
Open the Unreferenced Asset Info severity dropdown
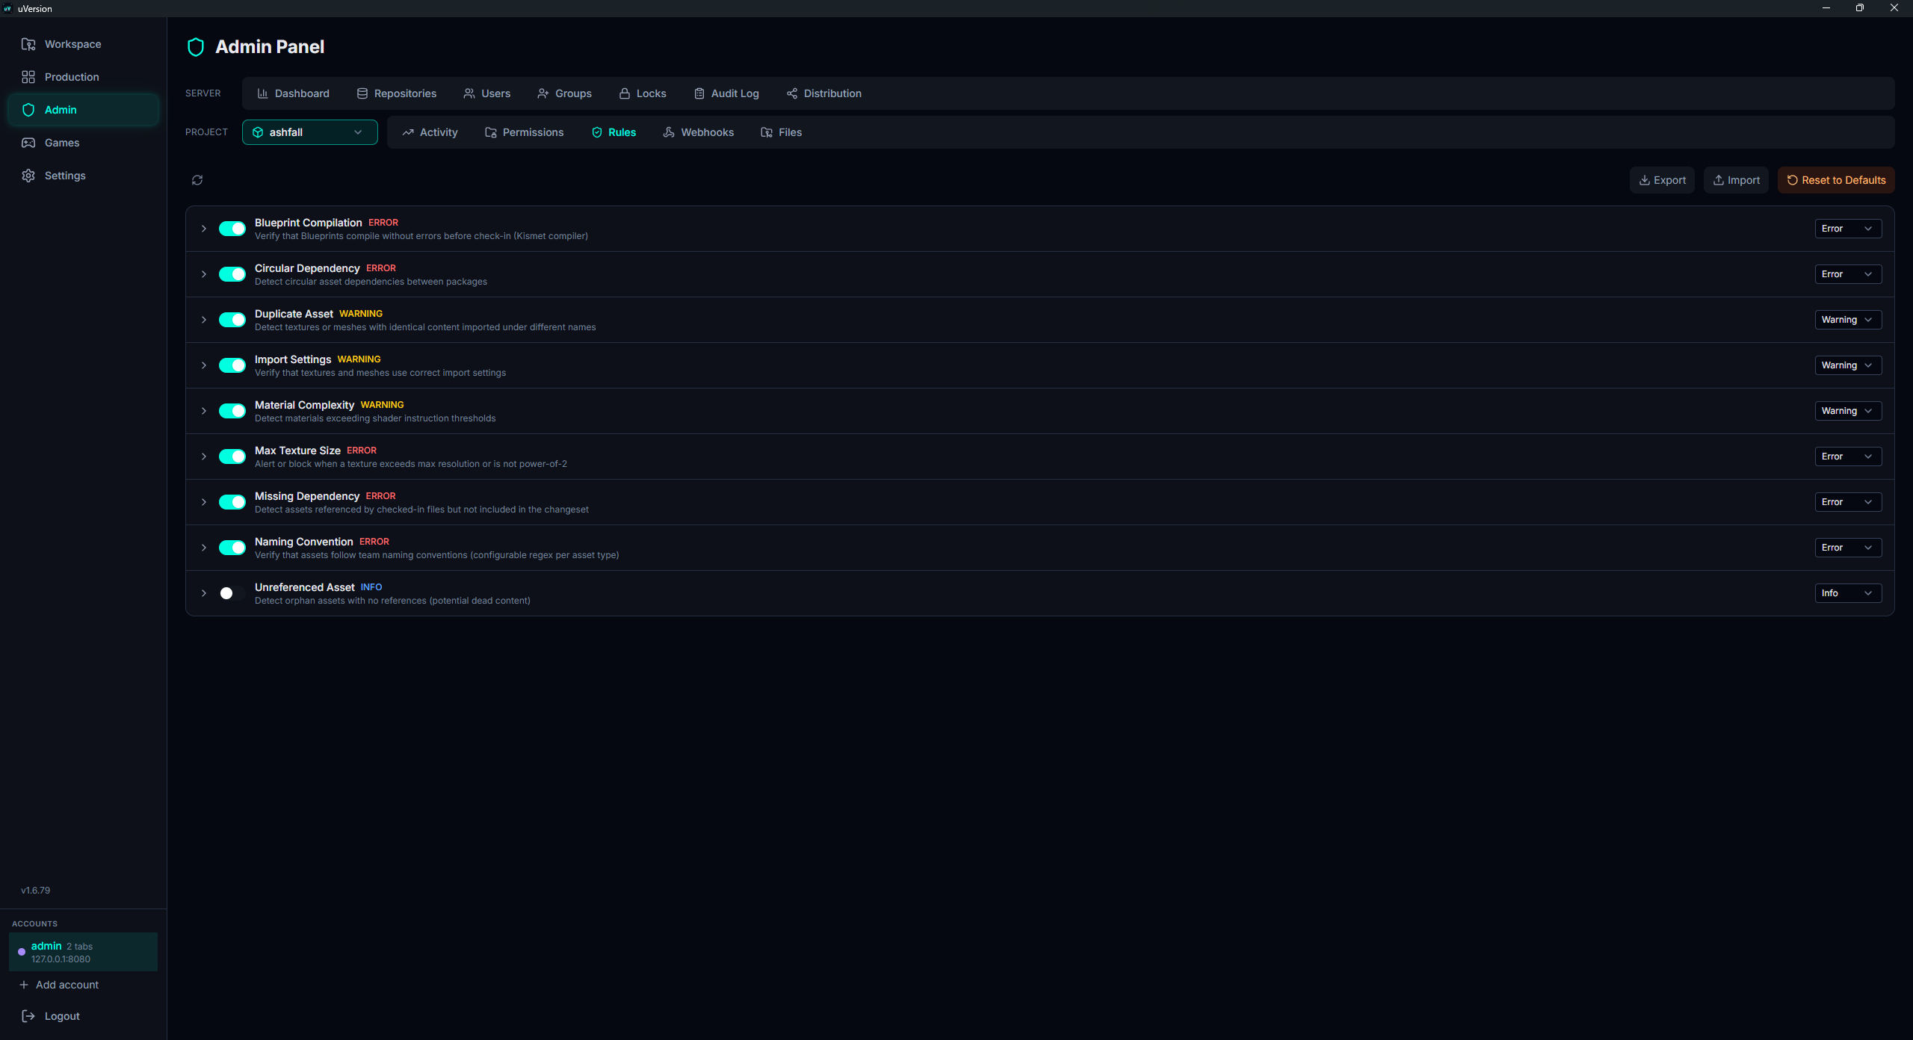click(1848, 593)
